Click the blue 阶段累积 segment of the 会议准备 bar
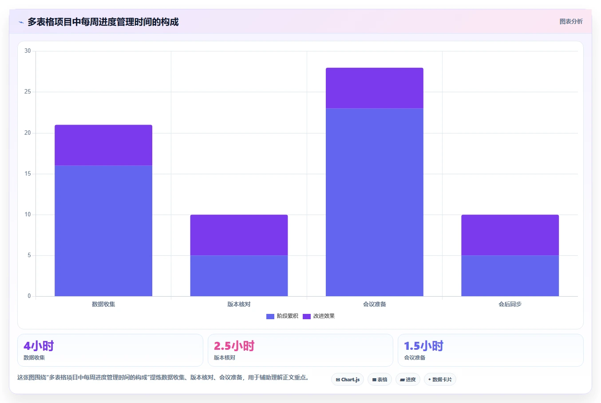This screenshot has width=601, height=403. tap(375, 202)
